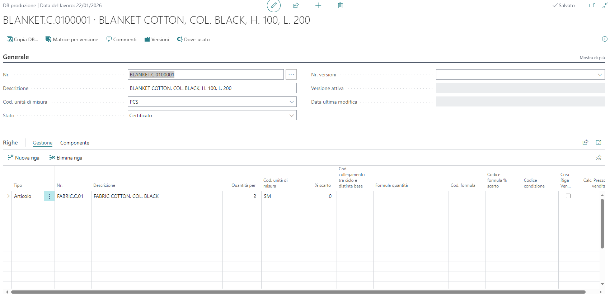
Task: Click the personalize pin icon in Righe toolbar
Action: (599, 158)
